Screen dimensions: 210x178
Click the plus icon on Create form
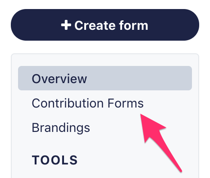point(66,25)
